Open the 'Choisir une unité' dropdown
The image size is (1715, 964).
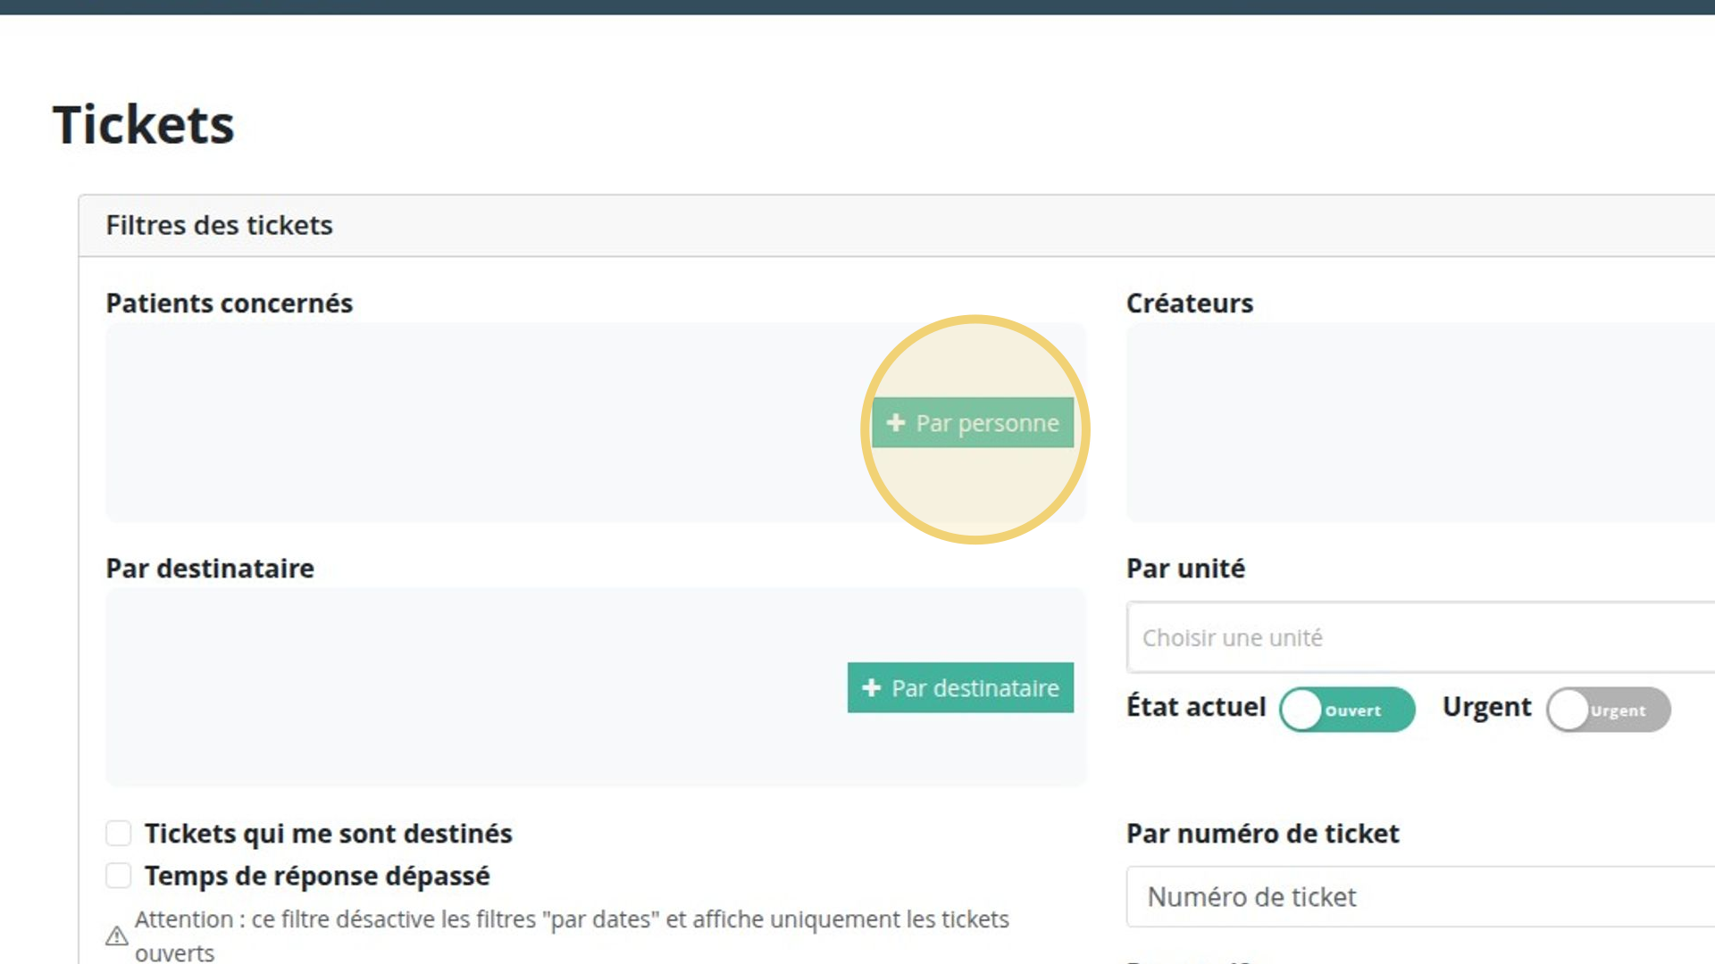click(1420, 637)
